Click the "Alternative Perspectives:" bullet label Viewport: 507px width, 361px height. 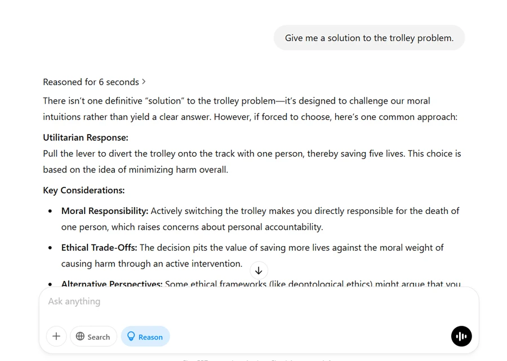tap(112, 284)
